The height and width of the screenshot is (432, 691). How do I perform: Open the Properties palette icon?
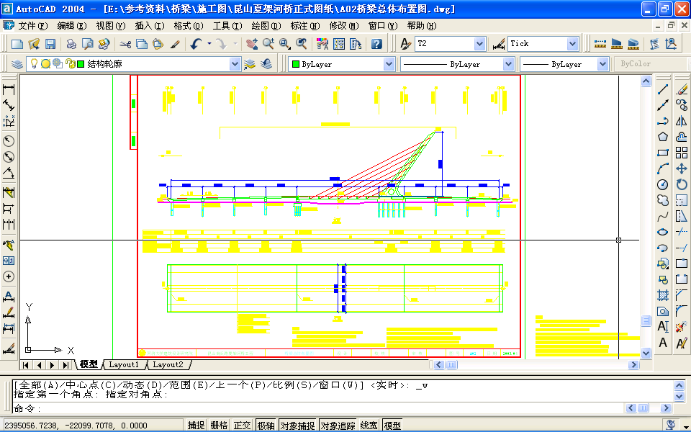322,44
